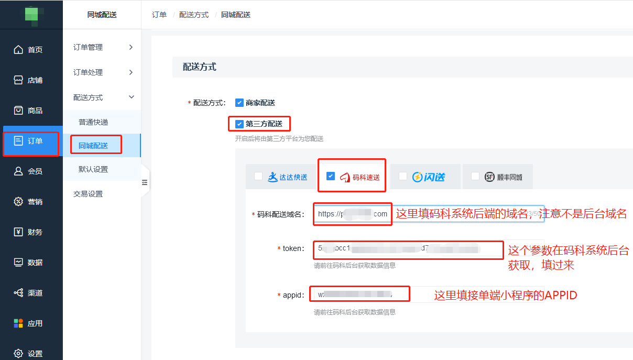Screen dimensions: 633x360
Task: Click the 闪送 logo
Action: coord(428,177)
